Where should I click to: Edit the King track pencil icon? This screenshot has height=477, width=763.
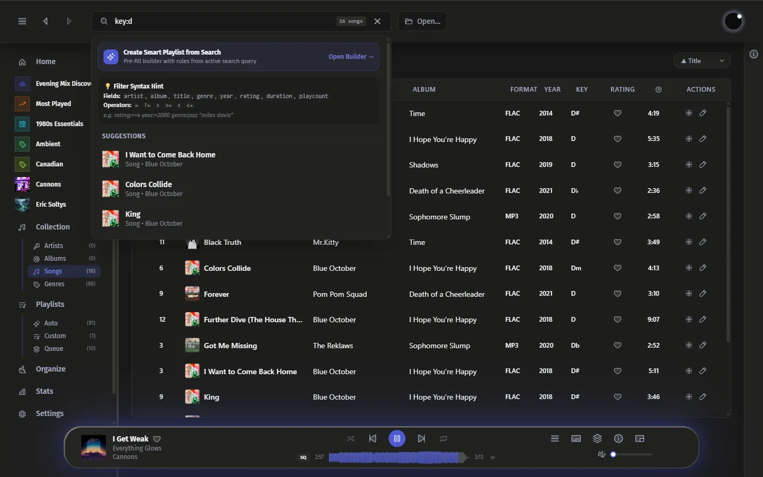[x=703, y=397]
